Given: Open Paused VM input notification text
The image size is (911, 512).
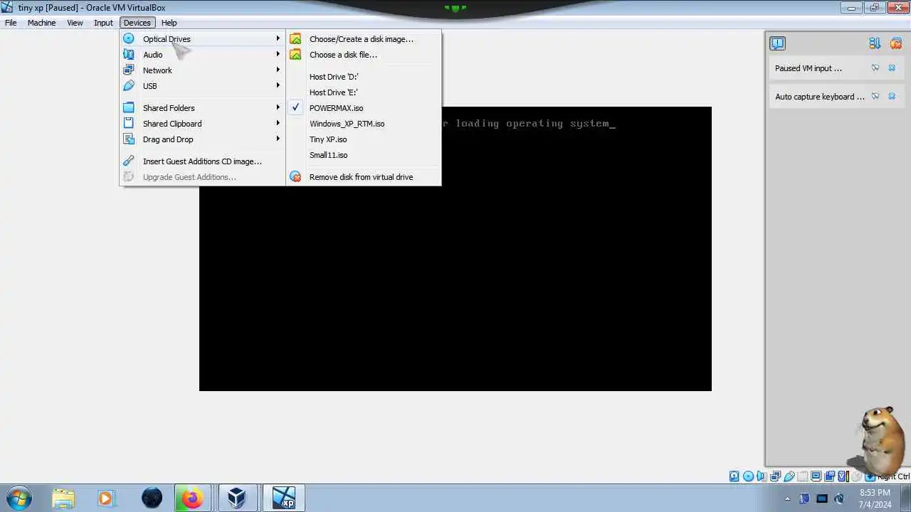Looking at the screenshot, I should (x=809, y=68).
